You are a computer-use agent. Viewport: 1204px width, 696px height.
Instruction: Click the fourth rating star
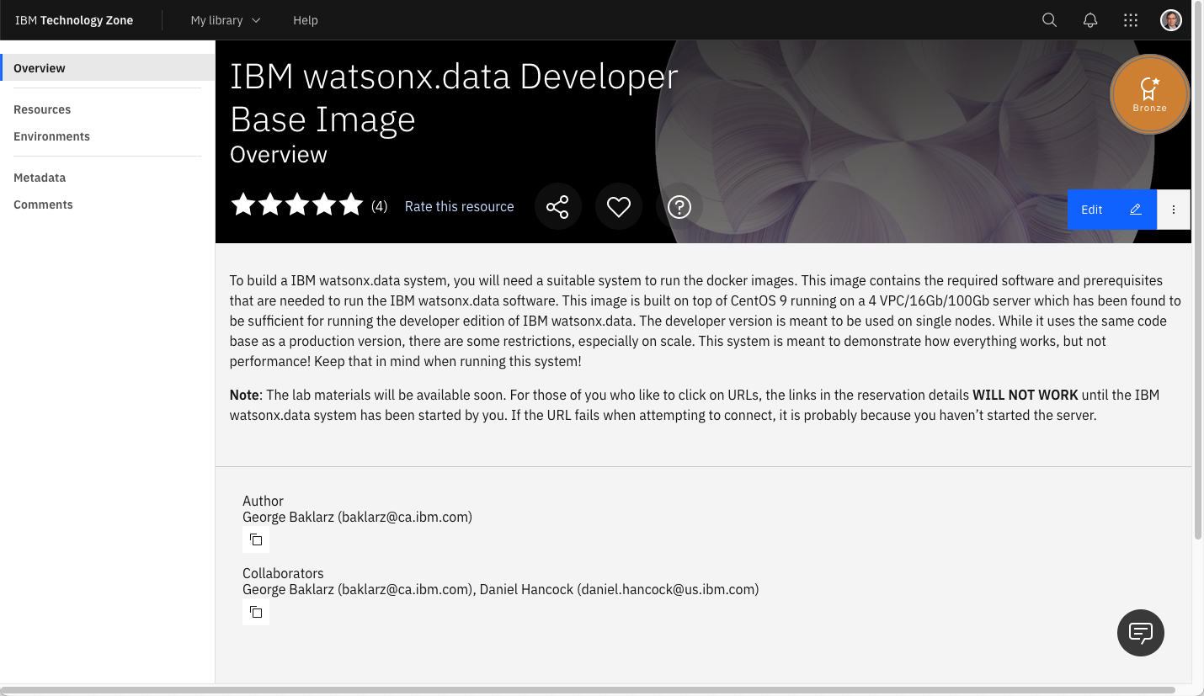coord(324,205)
